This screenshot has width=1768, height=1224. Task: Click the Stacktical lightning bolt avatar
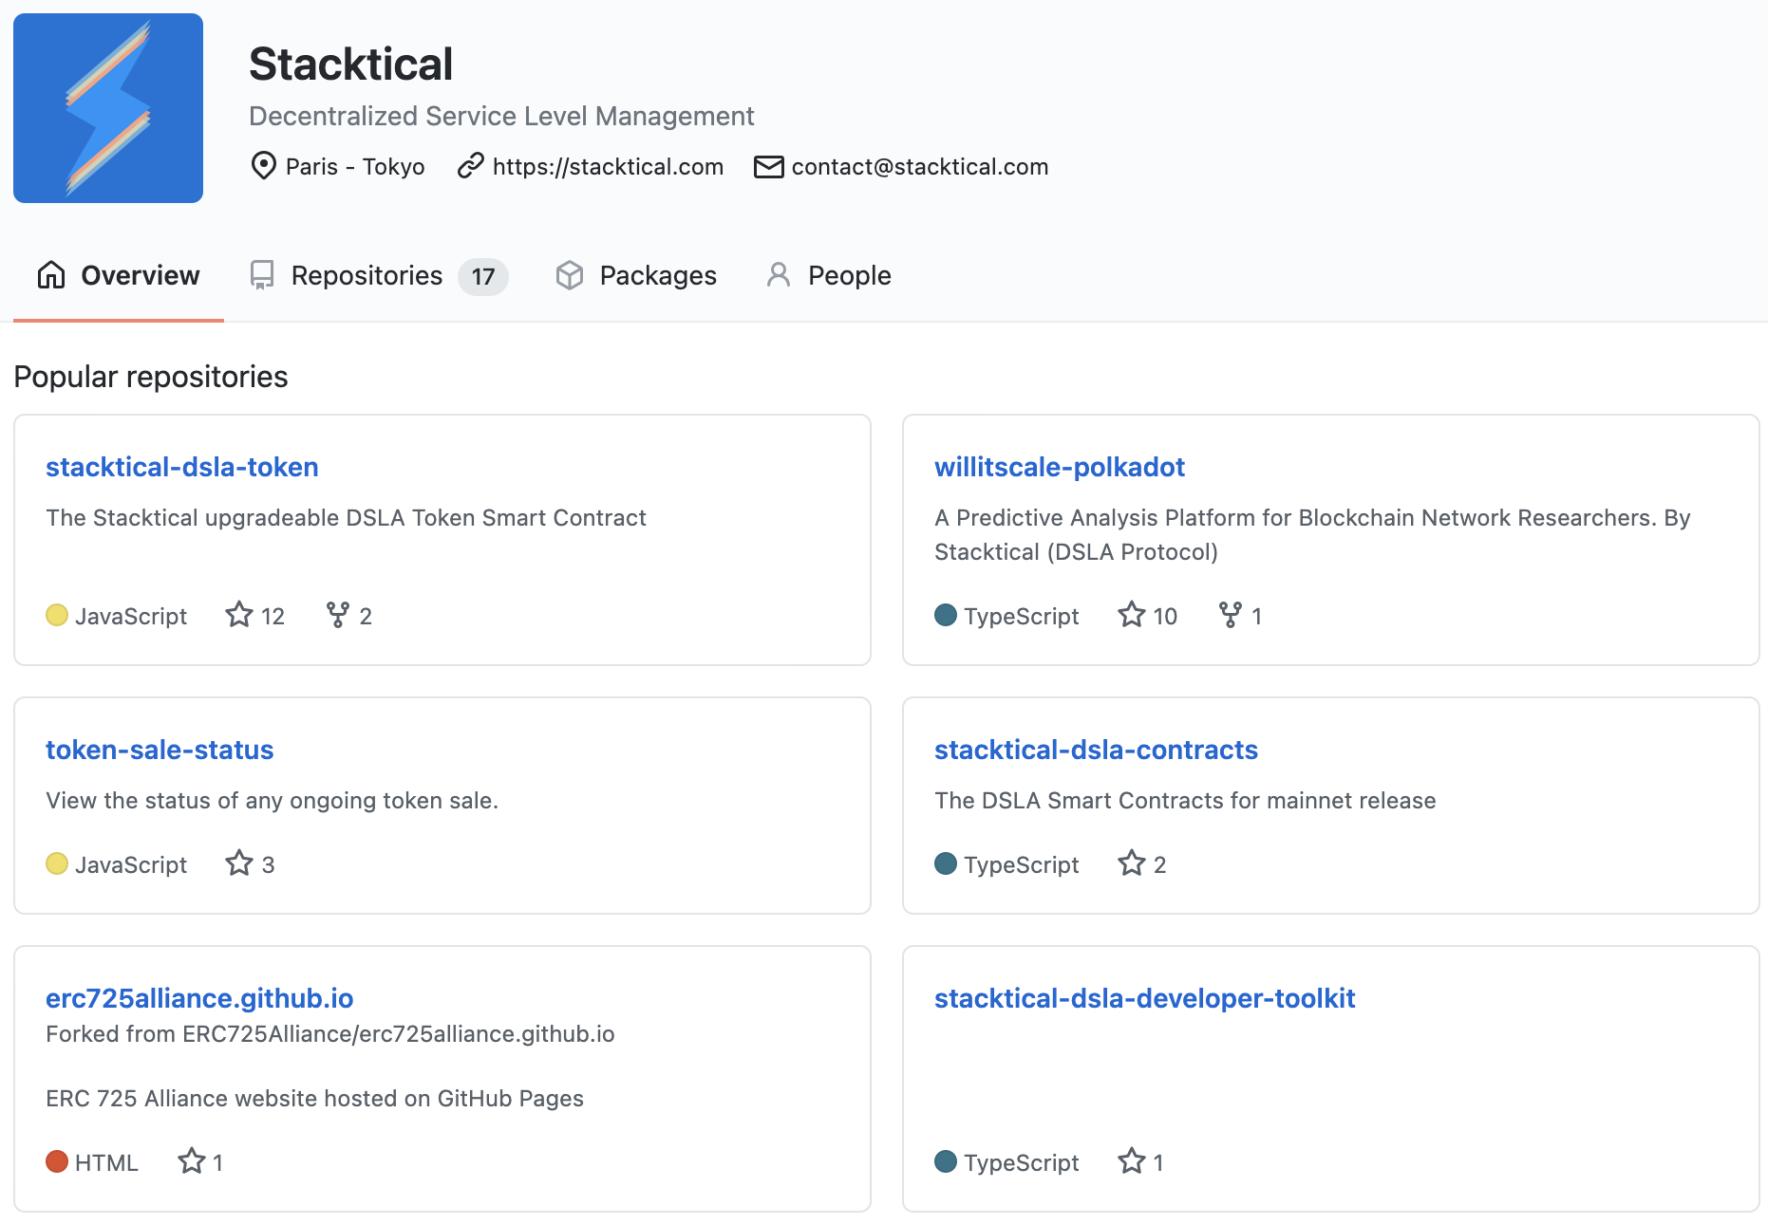[108, 108]
